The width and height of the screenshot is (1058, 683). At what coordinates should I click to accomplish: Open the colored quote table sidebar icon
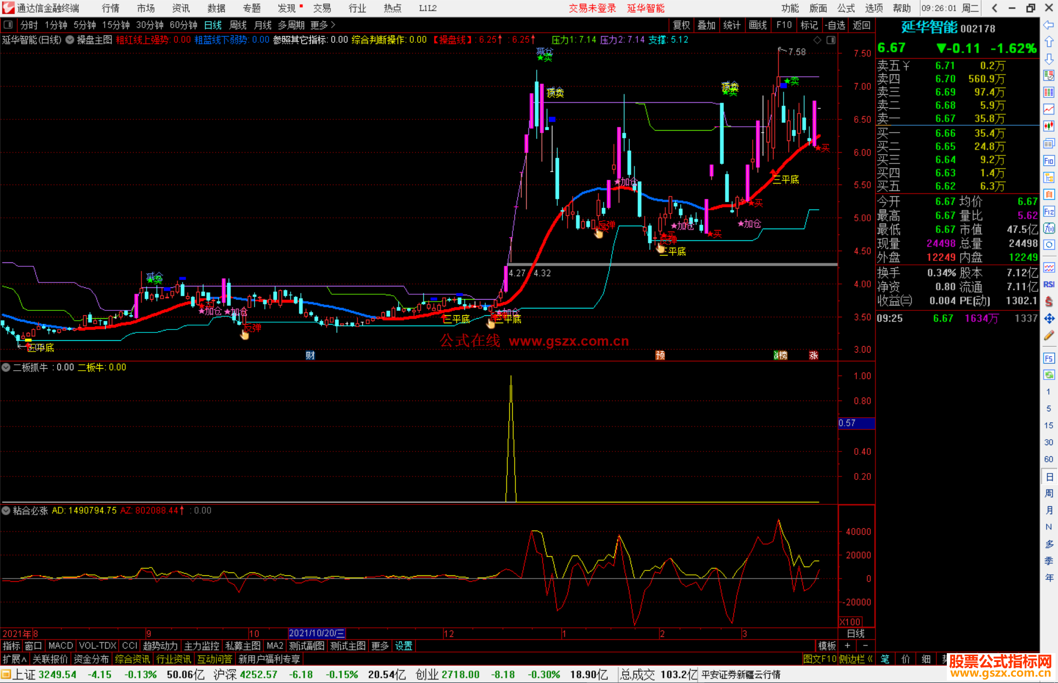tap(1049, 93)
